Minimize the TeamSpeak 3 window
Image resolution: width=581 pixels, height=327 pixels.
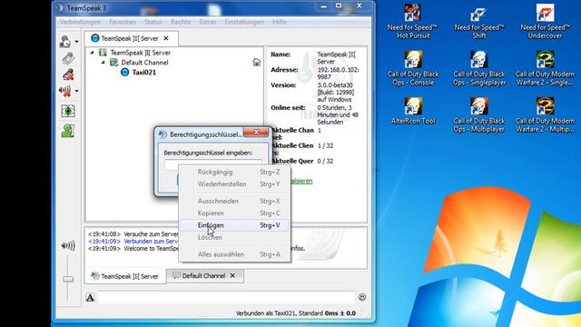324,6
